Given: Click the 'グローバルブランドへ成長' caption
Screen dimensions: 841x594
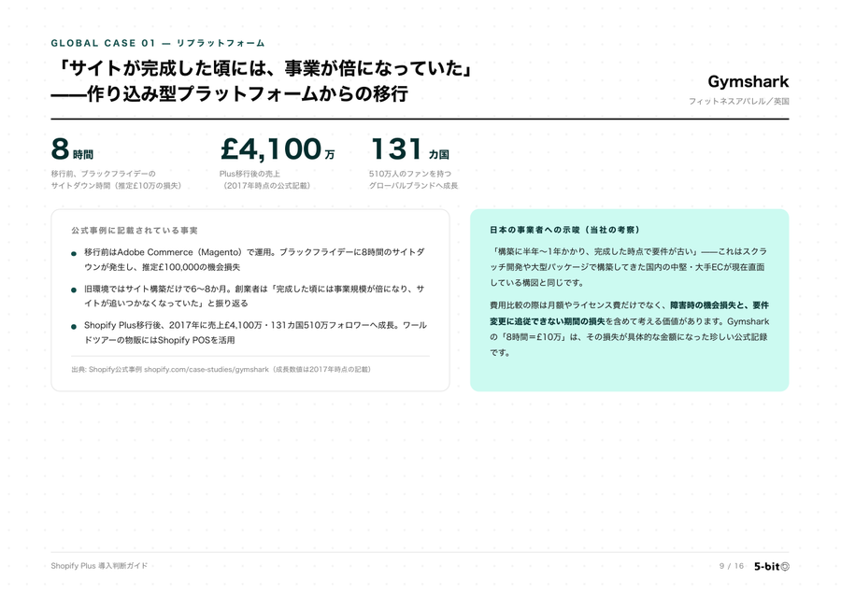Looking at the screenshot, I should coord(413,186).
